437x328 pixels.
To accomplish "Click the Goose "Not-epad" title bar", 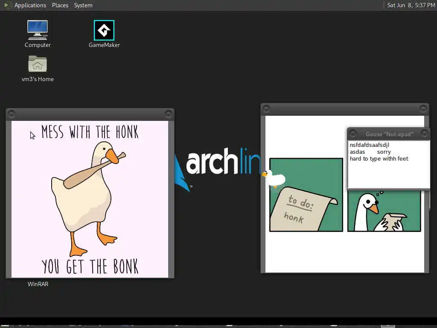I will (389, 134).
